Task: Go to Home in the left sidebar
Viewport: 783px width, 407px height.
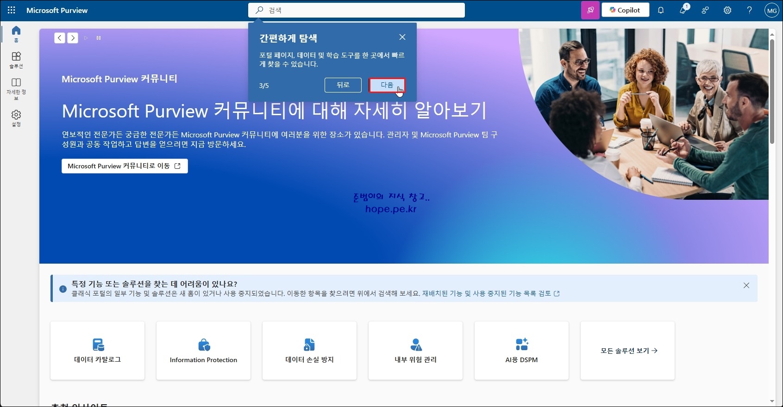Action: (x=16, y=34)
